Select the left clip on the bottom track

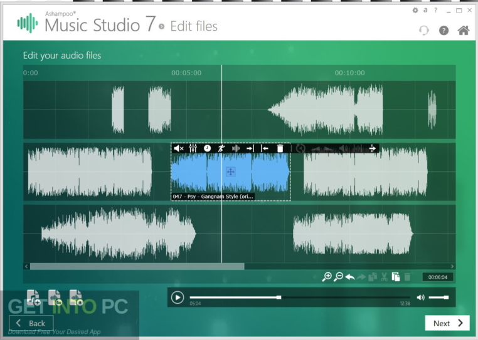119,234
